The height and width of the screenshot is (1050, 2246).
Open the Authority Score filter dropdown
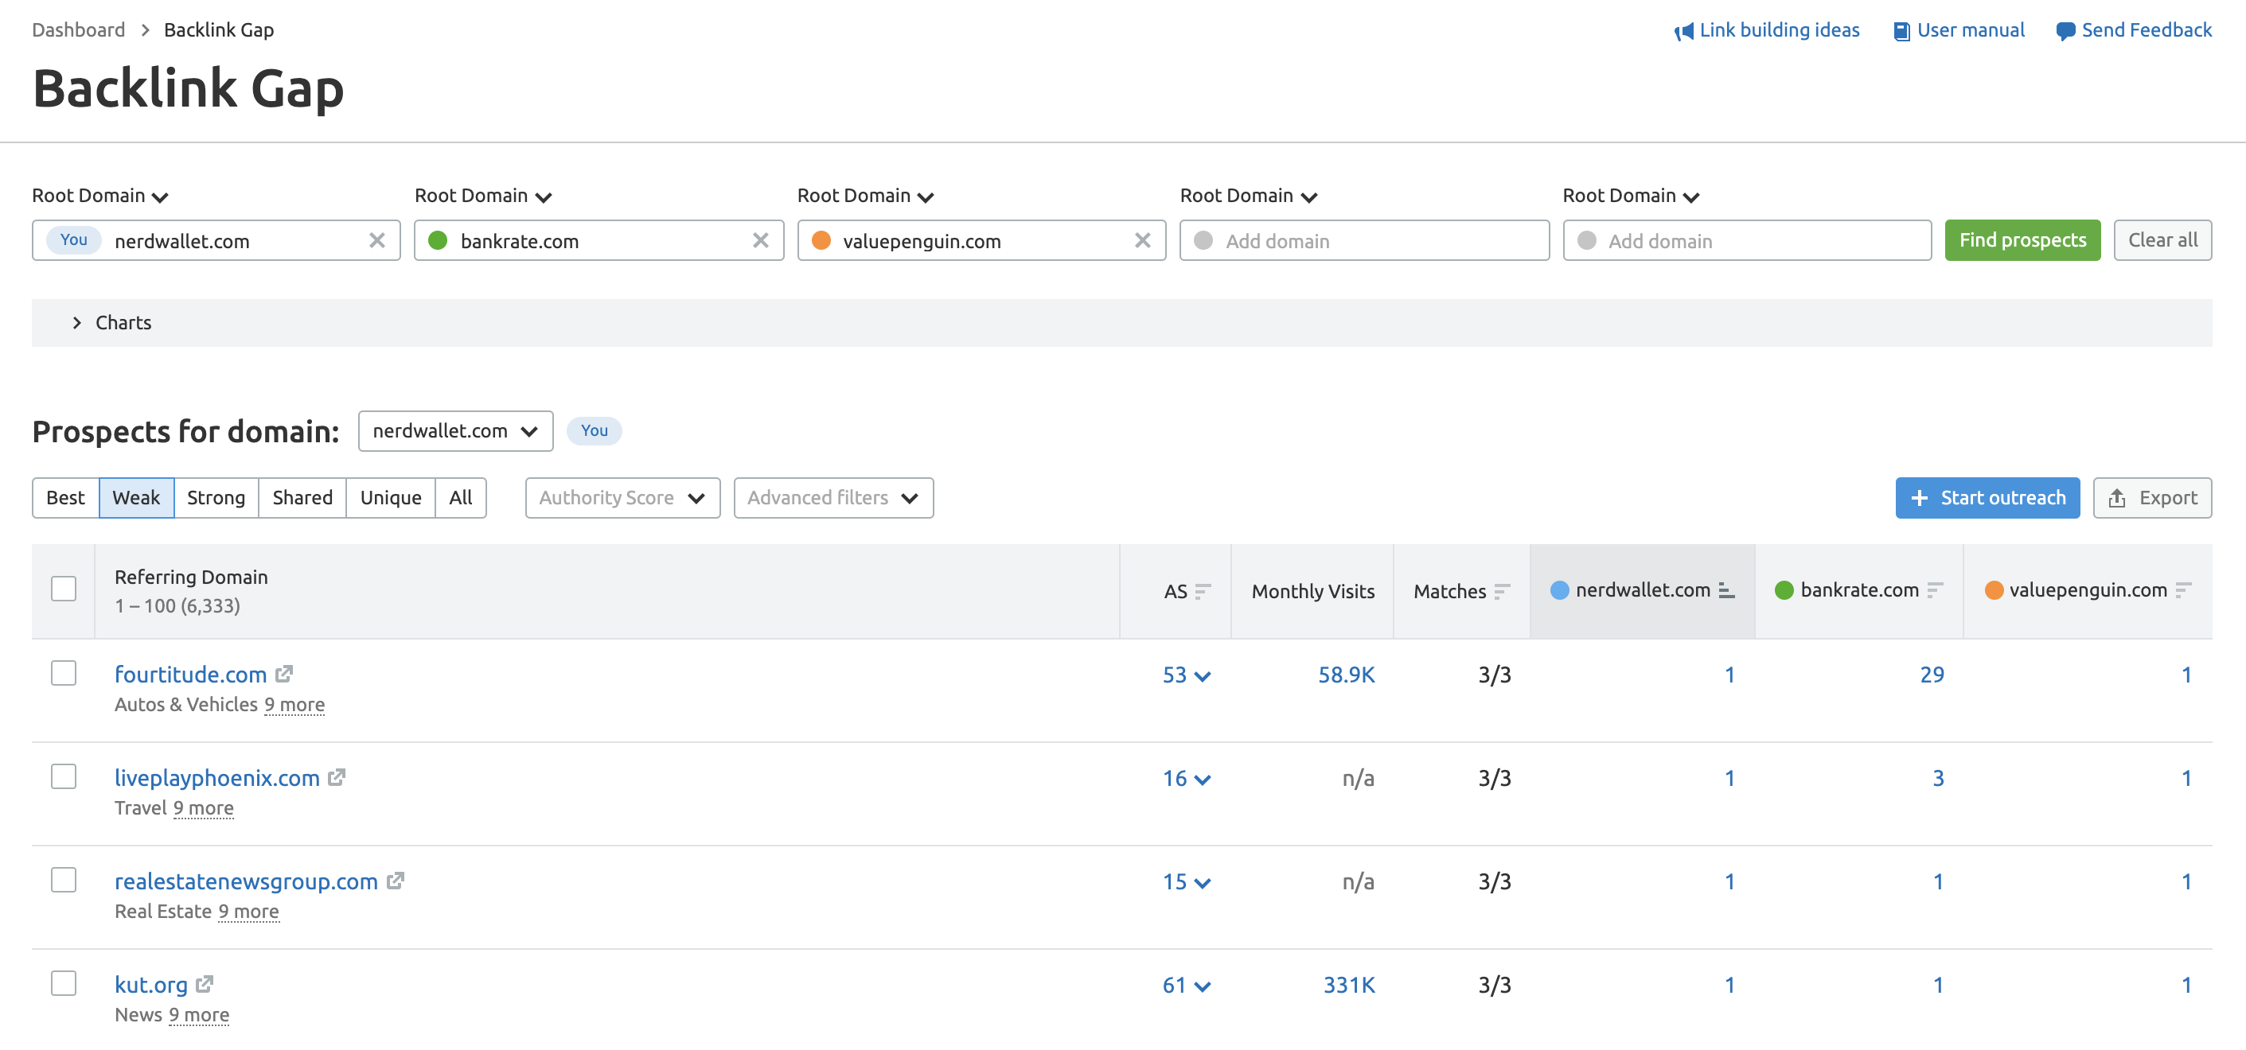click(x=622, y=497)
